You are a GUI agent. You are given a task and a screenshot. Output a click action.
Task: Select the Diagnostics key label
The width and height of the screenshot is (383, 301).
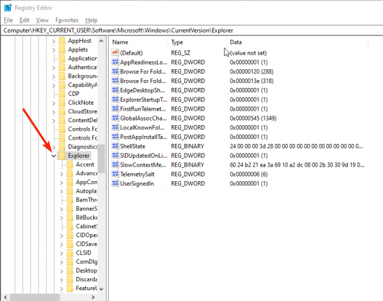82,147
